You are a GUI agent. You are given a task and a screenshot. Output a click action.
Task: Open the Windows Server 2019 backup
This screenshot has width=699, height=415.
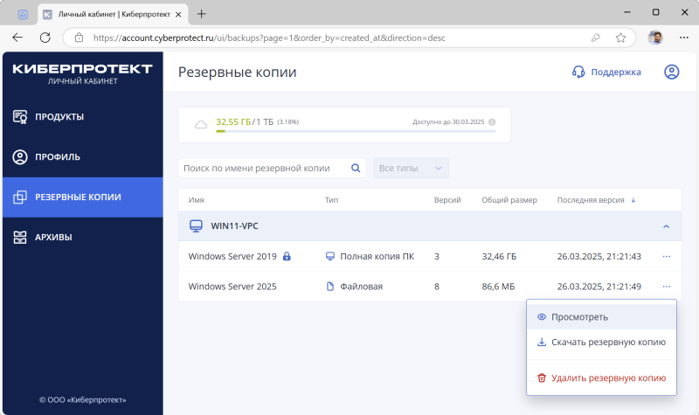coord(232,256)
